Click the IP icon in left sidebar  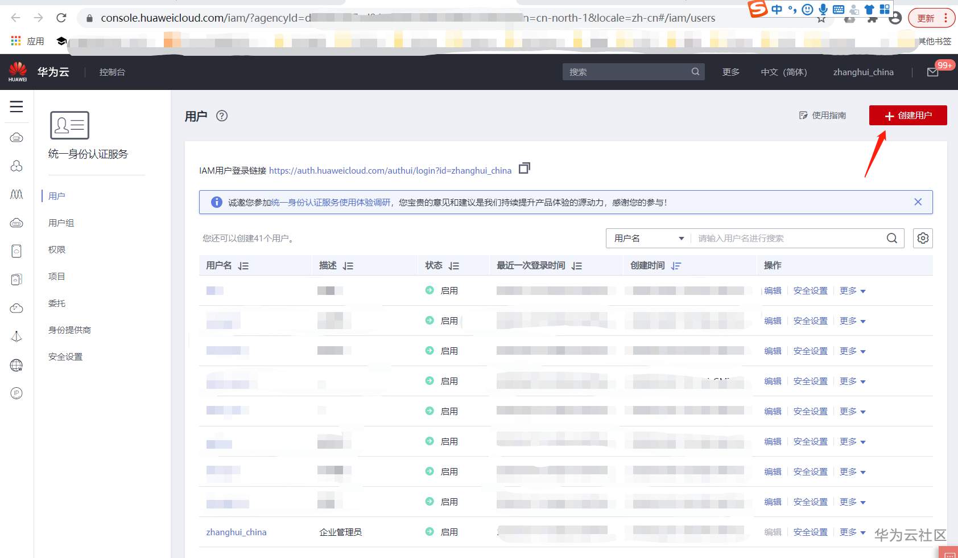click(x=16, y=393)
